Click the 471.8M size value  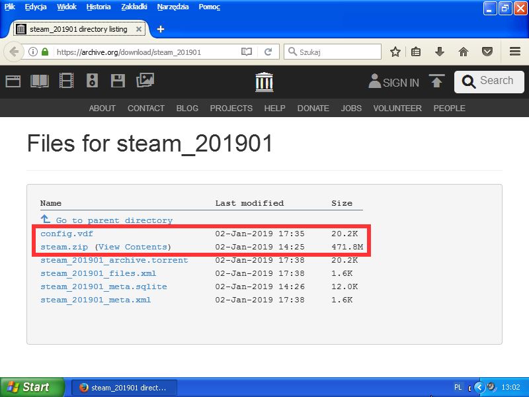click(347, 247)
